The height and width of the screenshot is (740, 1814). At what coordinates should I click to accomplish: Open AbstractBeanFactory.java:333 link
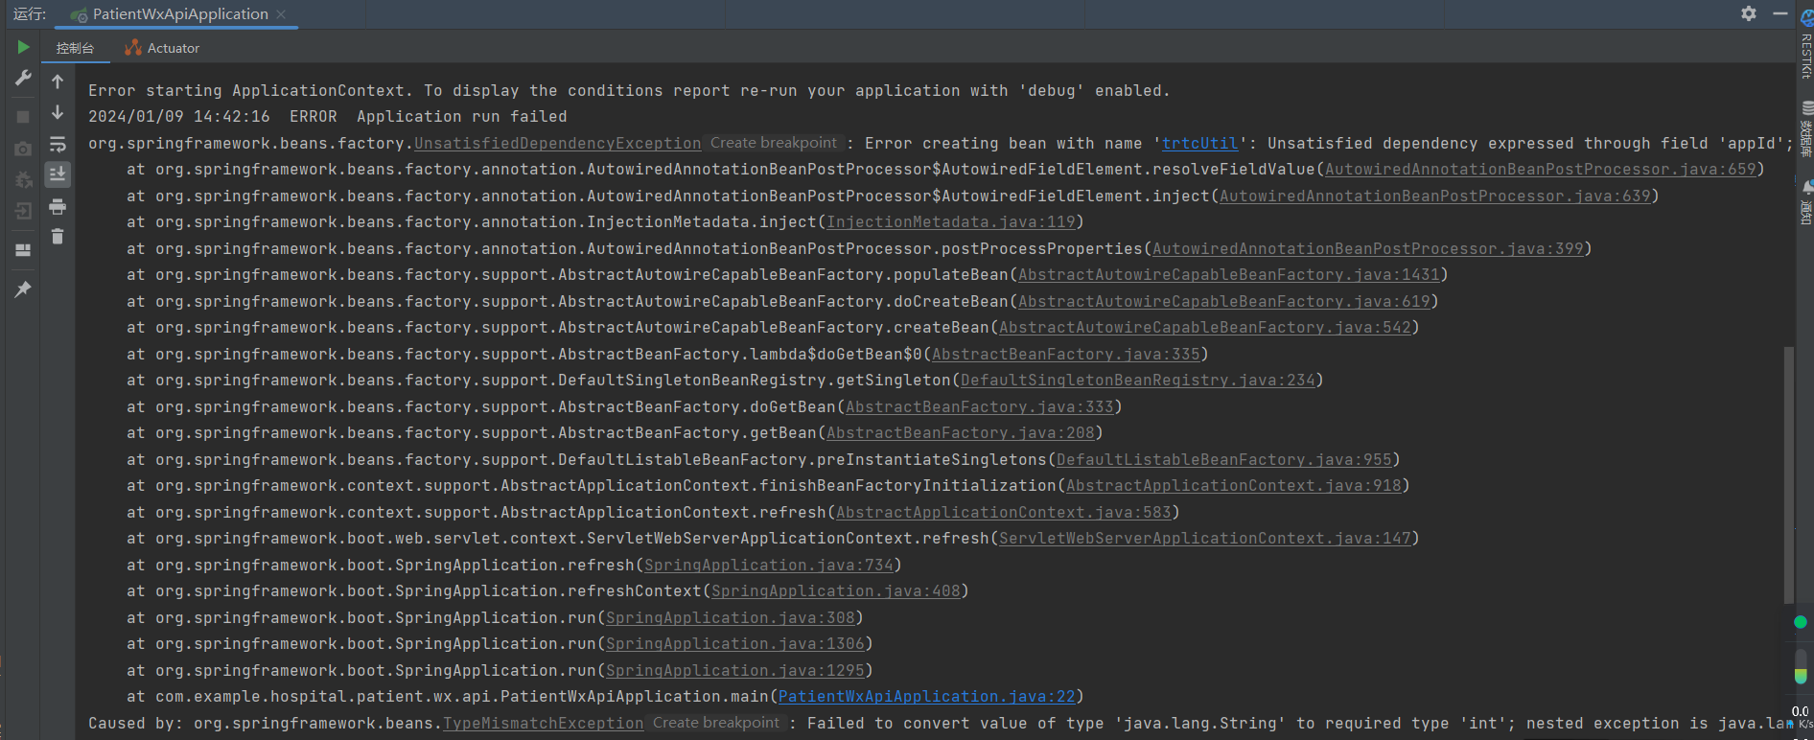pyautogui.click(x=980, y=406)
